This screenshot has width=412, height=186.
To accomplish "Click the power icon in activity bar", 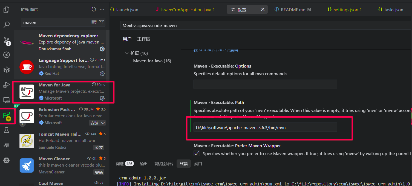I will (7, 160).
